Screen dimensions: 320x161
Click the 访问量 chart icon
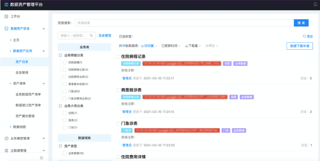(143, 46)
